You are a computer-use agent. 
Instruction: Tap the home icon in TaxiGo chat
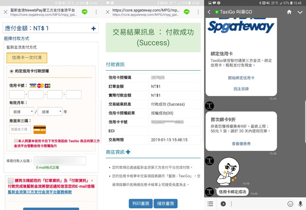[289, 12]
